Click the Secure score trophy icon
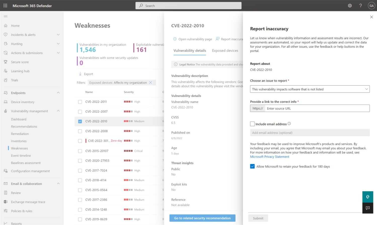The width and height of the screenshot is (377, 225). (x=6, y=62)
